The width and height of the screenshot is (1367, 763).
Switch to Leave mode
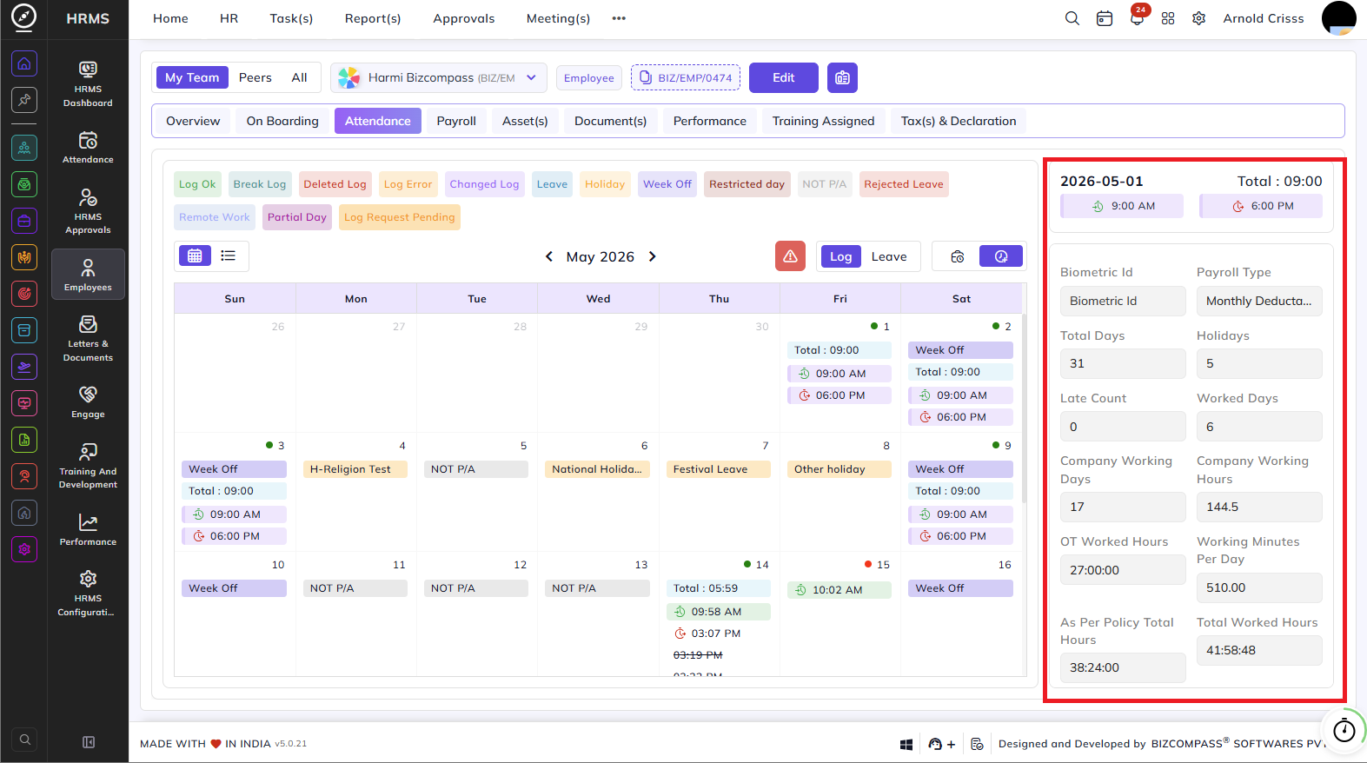889,256
